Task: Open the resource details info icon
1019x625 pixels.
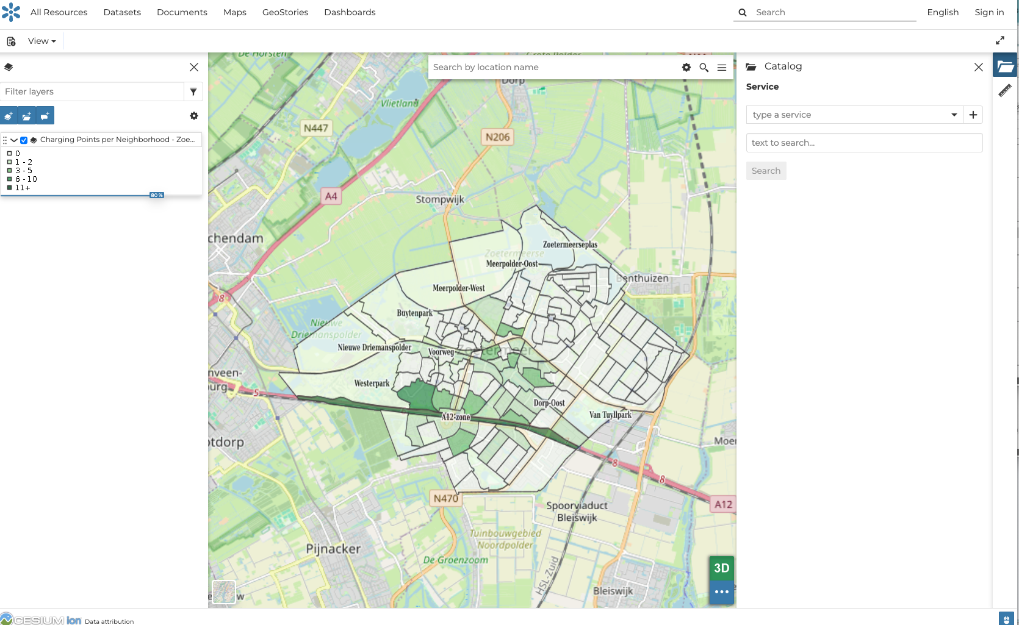Action: 11,41
